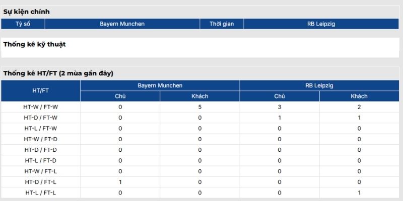This screenshot has width=403, height=201.
Task: Click "Bayern Munchen" in the main events header
Action: pyautogui.click(x=122, y=24)
